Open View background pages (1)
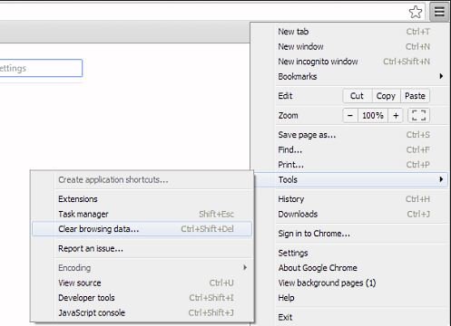The height and width of the screenshot is (326, 451). click(x=327, y=283)
